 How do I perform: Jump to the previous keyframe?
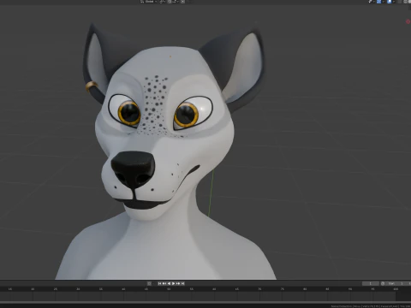(x=164, y=283)
